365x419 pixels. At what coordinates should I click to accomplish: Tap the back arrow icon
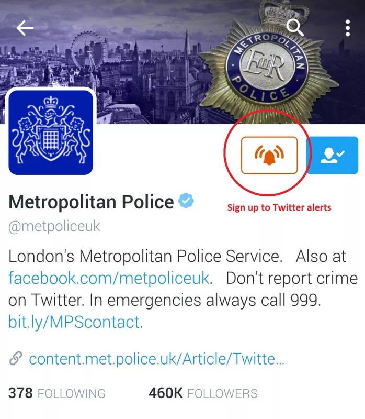(25, 28)
